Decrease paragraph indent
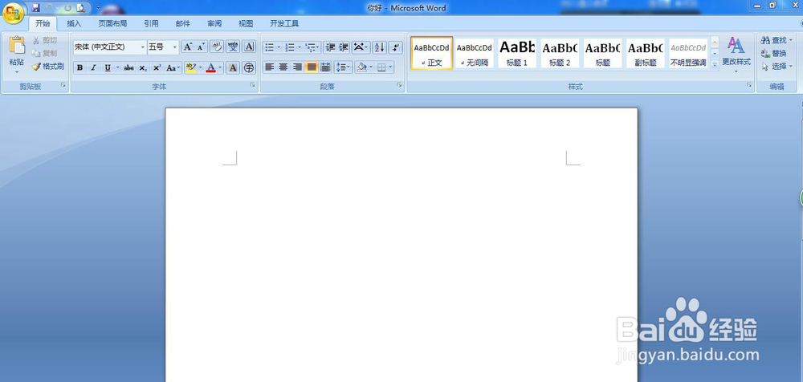This screenshot has height=382, width=803. pyautogui.click(x=330, y=47)
